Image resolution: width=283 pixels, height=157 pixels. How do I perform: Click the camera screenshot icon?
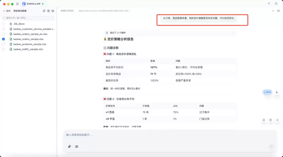coord(77,146)
